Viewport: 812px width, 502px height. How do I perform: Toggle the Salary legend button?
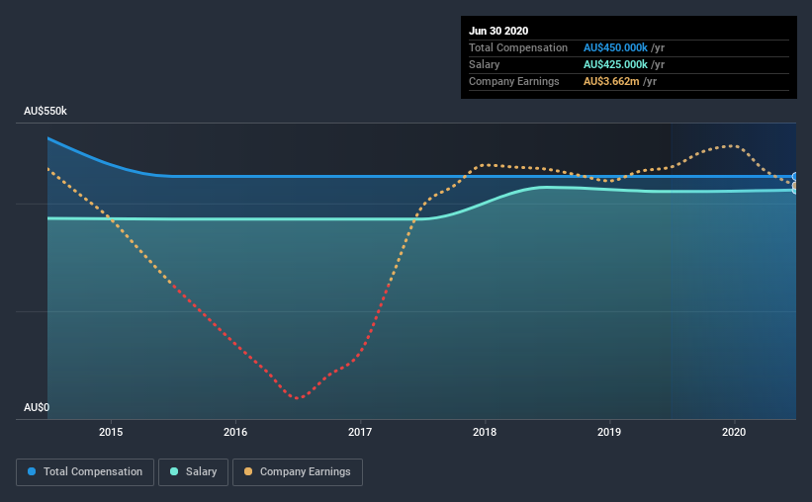pyautogui.click(x=193, y=472)
